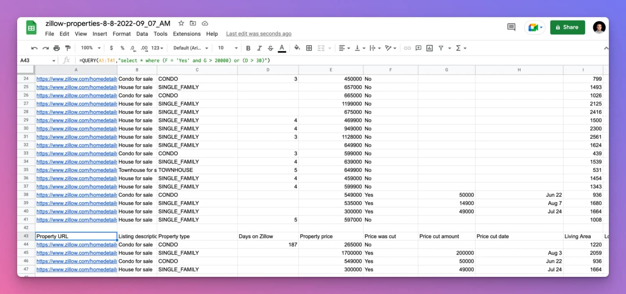Click the green Share button
The height and width of the screenshot is (294, 626).
tap(567, 27)
